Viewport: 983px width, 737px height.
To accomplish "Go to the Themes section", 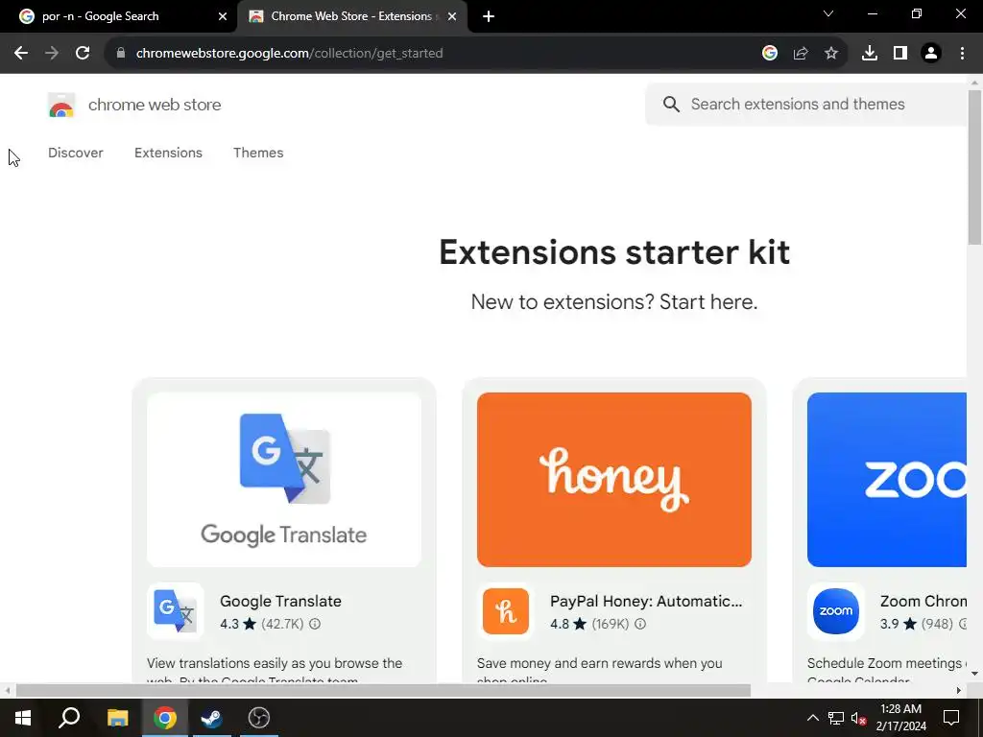I will (x=258, y=153).
